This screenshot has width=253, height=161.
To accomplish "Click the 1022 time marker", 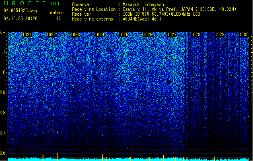I will [x=51, y=35].
